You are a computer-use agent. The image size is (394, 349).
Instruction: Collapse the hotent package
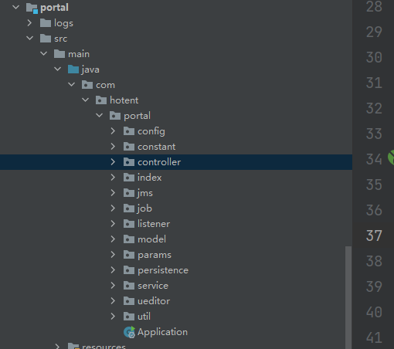pos(85,100)
